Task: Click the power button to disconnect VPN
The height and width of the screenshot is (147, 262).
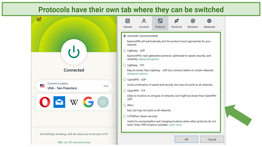Action: 74,52
